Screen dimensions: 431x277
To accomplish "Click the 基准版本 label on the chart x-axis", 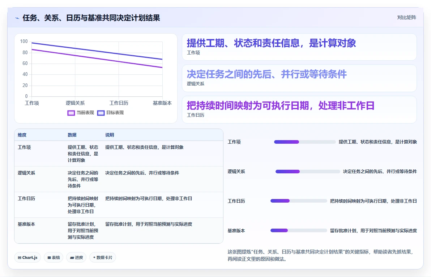I will pyautogui.click(x=162, y=103).
